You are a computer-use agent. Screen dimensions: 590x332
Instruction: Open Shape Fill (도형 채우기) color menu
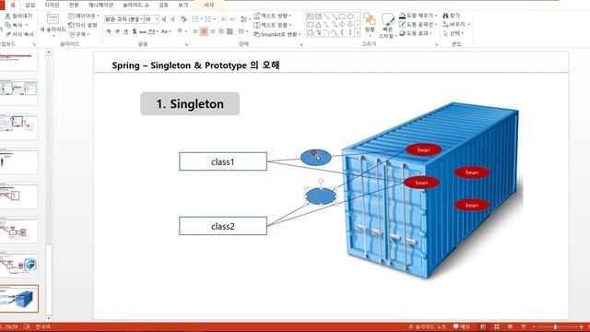click(x=418, y=16)
